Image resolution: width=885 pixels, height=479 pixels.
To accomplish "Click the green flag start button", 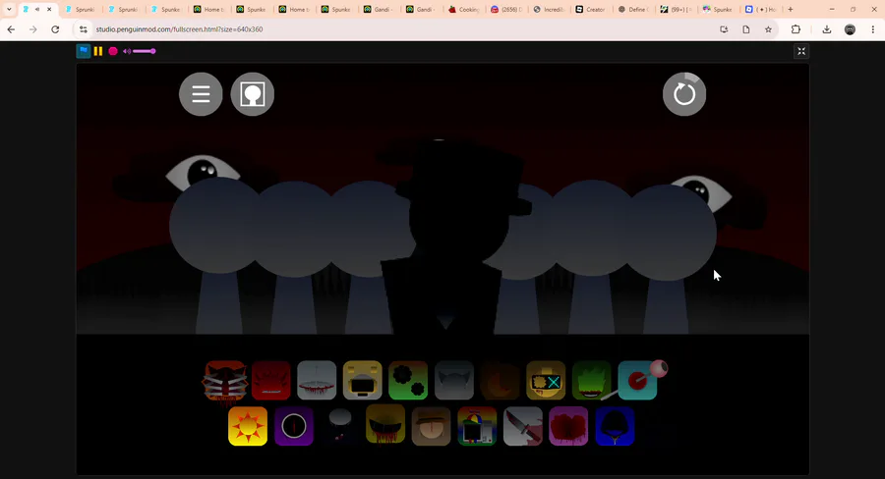I will click(83, 51).
